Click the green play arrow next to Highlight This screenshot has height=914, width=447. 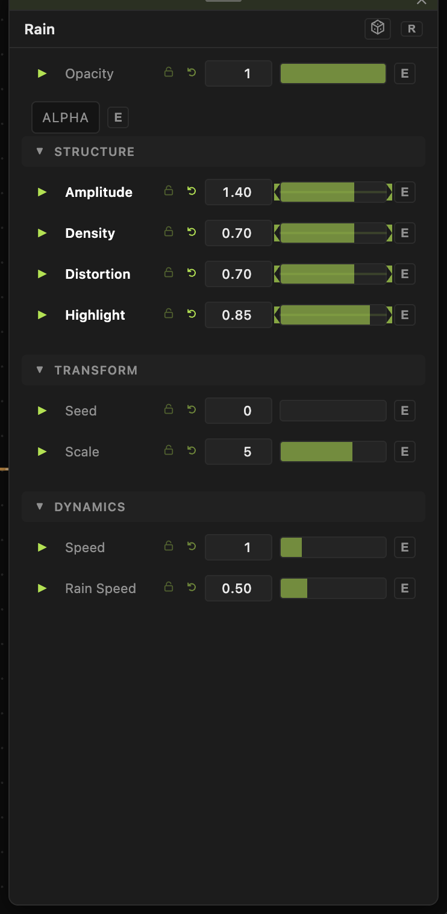[x=42, y=314]
